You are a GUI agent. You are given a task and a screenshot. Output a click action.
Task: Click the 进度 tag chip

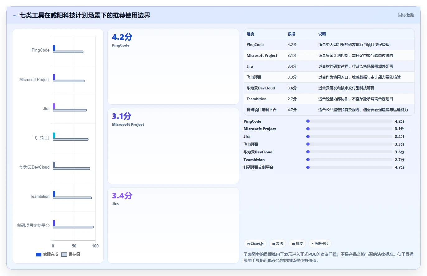pyautogui.click(x=297, y=244)
